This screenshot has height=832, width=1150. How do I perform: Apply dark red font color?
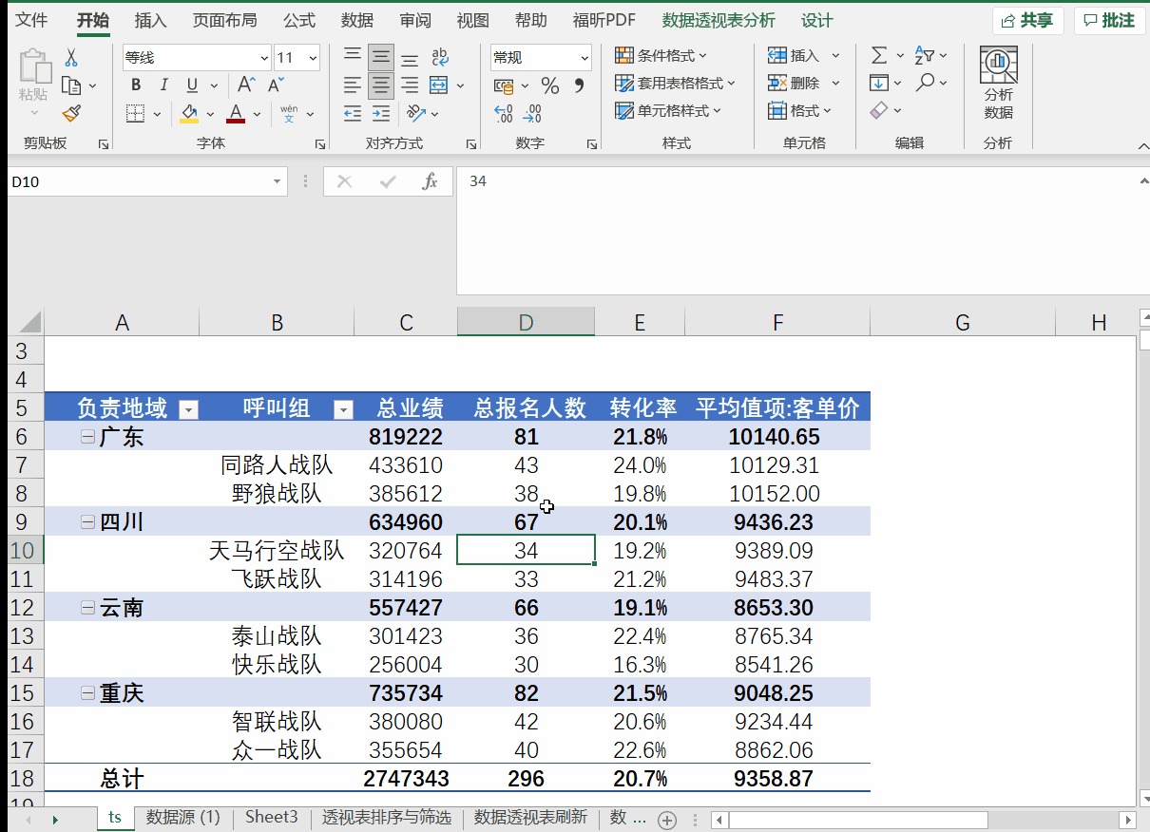point(236,114)
